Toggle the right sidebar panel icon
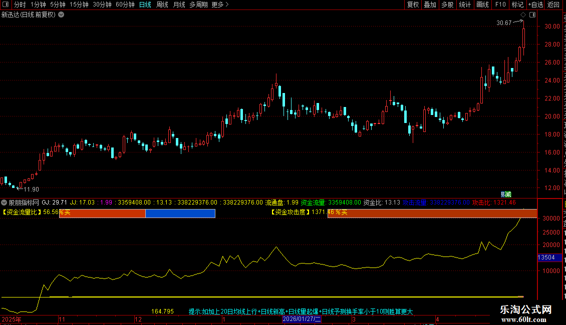This screenshot has width=566, height=325. click(532, 15)
